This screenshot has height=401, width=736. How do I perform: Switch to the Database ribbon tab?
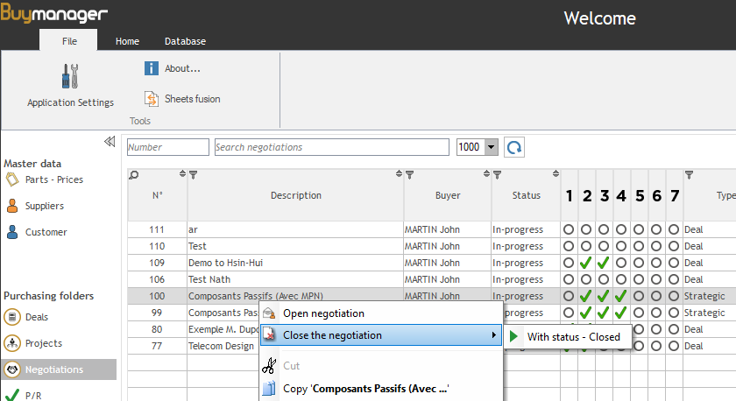coord(185,41)
